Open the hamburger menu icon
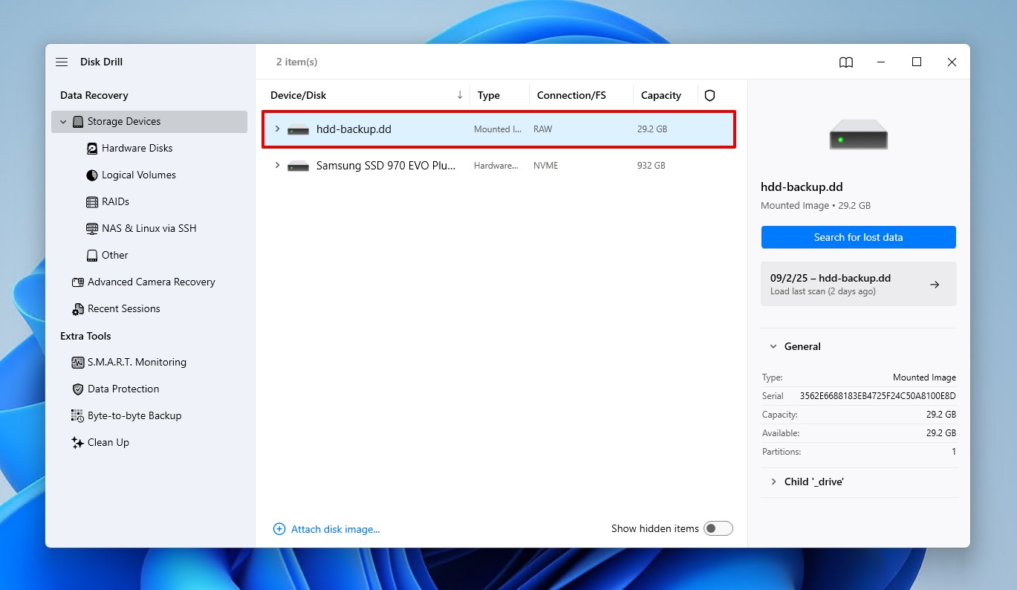 click(62, 62)
